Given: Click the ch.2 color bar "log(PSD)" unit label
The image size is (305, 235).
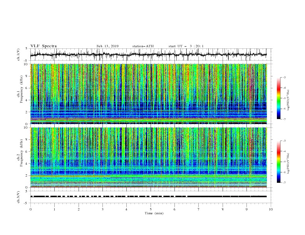Looking at the screenshot, I should [289, 164].
